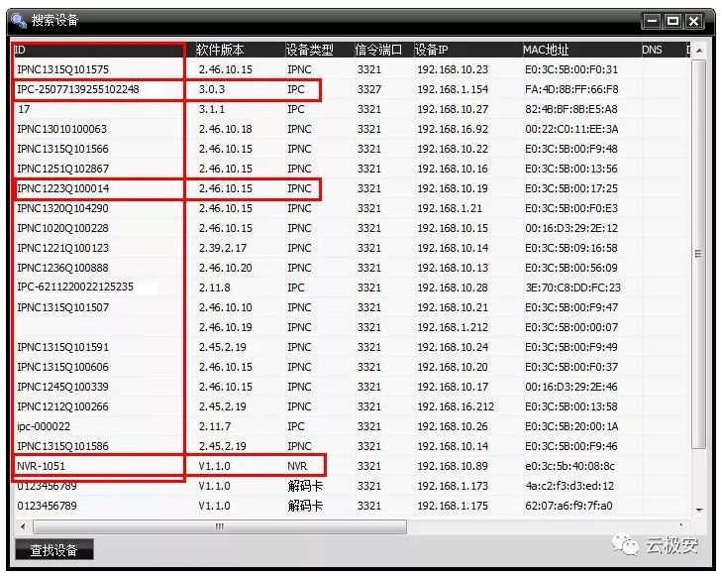Close the 搜索设备 window
722x577 pixels.
tap(693, 21)
